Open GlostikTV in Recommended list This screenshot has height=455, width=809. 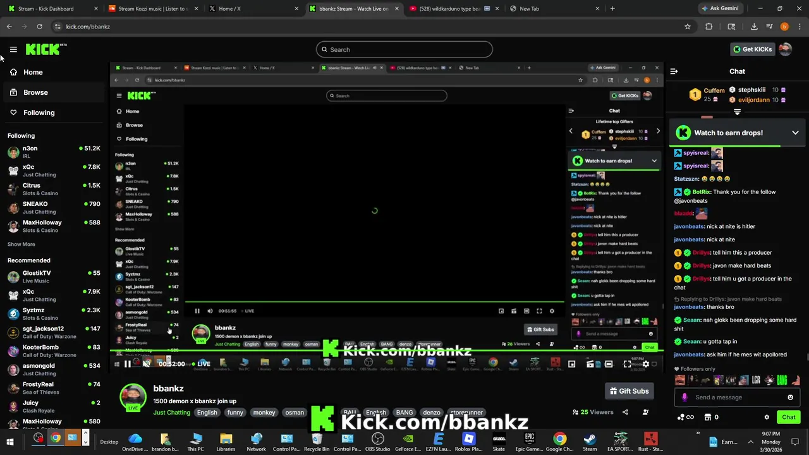click(x=54, y=277)
